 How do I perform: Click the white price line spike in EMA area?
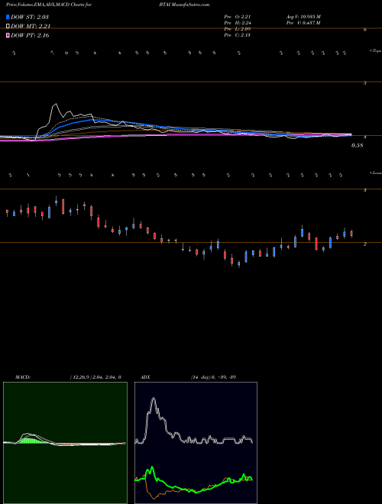pyautogui.click(x=56, y=105)
